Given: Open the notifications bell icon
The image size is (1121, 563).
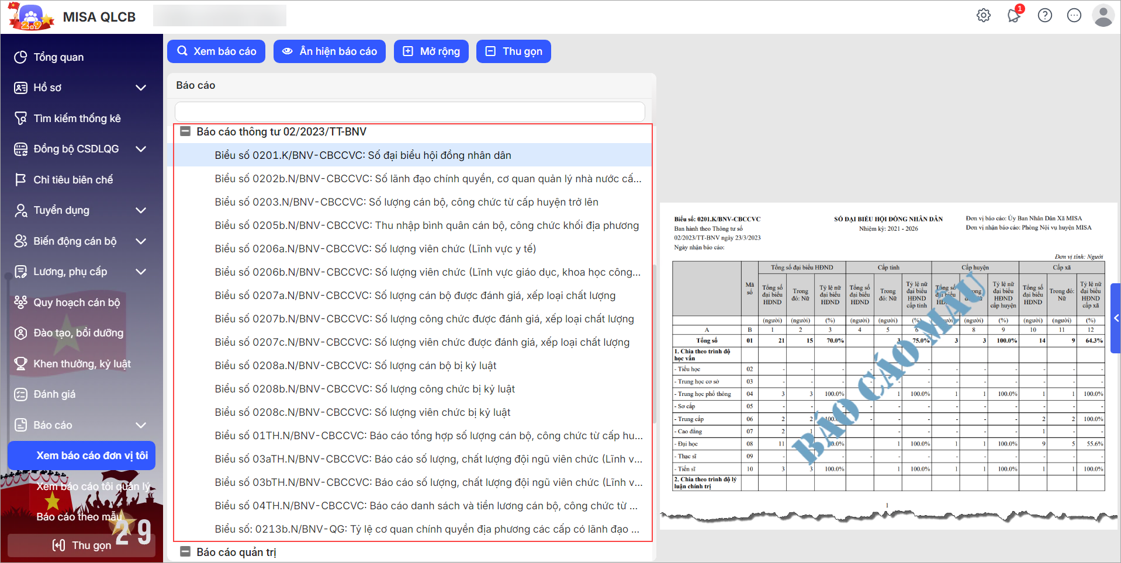Looking at the screenshot, I should (x=1014, y=16).
